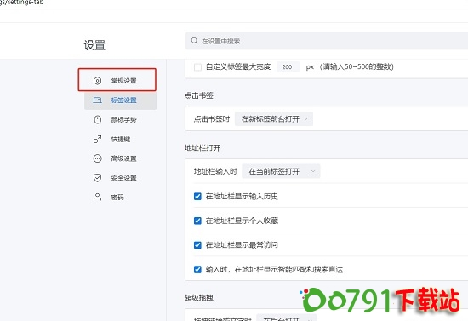Open 高级设置 section
This screenshot has height=321, width=468.
pyautogui.click(x=120, y=158)
